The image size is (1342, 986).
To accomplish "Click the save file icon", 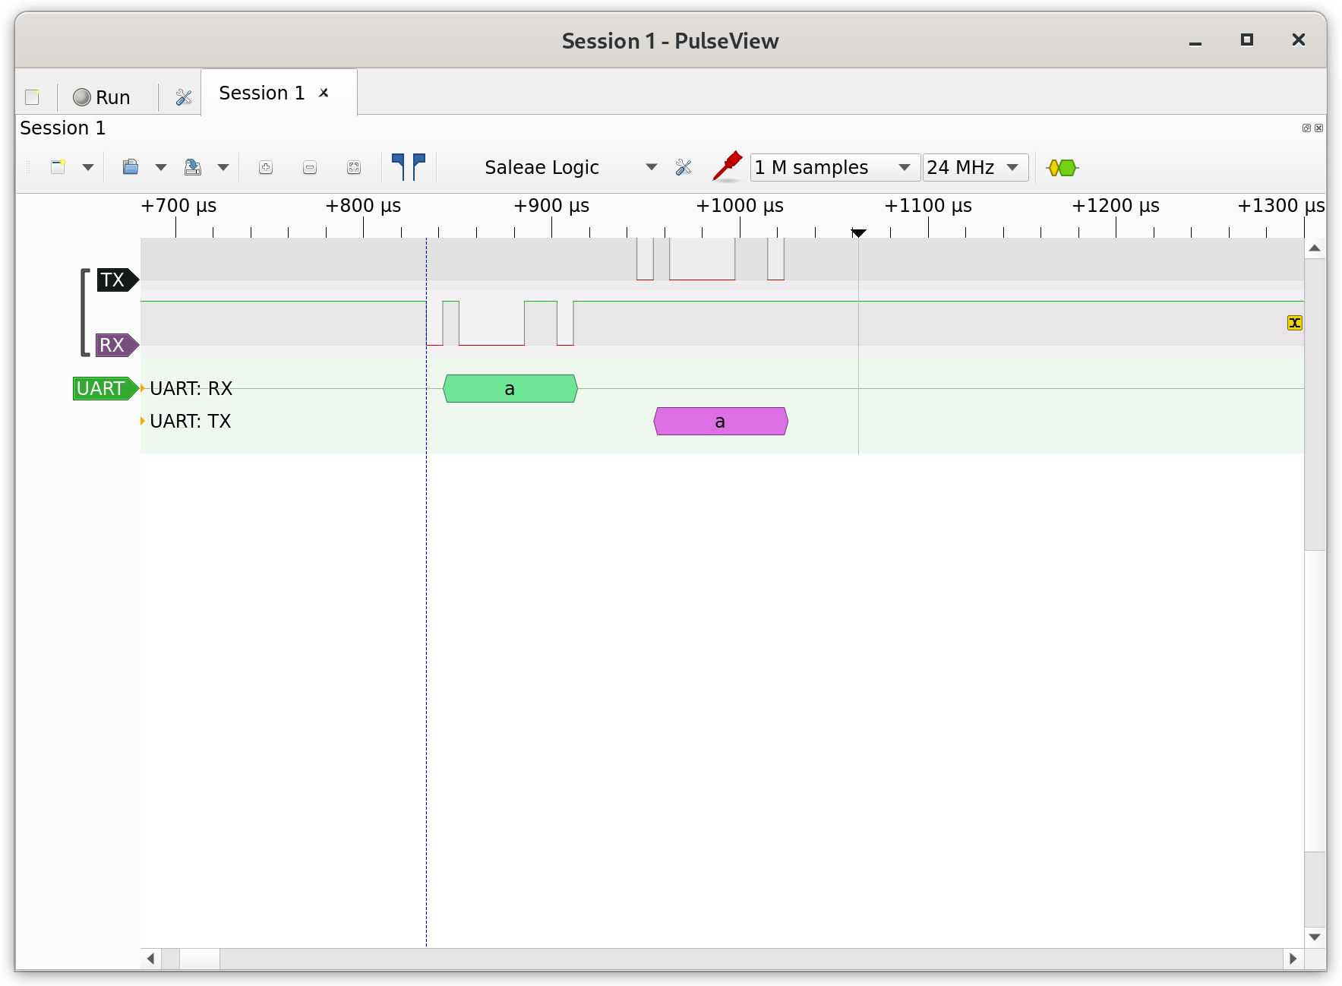I will (x=193, y=168).
